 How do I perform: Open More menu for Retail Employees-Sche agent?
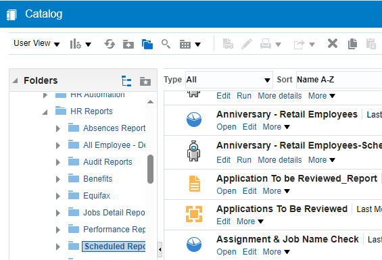click(322, 160)
